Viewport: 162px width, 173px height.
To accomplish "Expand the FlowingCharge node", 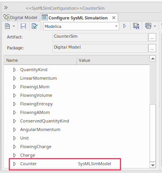I will 15,147.
